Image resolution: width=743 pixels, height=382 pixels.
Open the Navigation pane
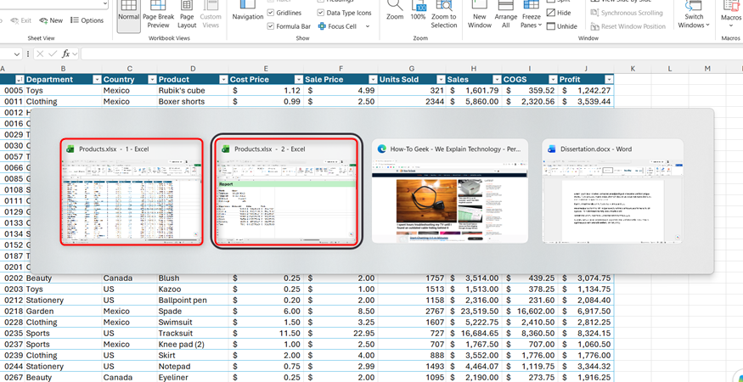[x=247, y=12]
